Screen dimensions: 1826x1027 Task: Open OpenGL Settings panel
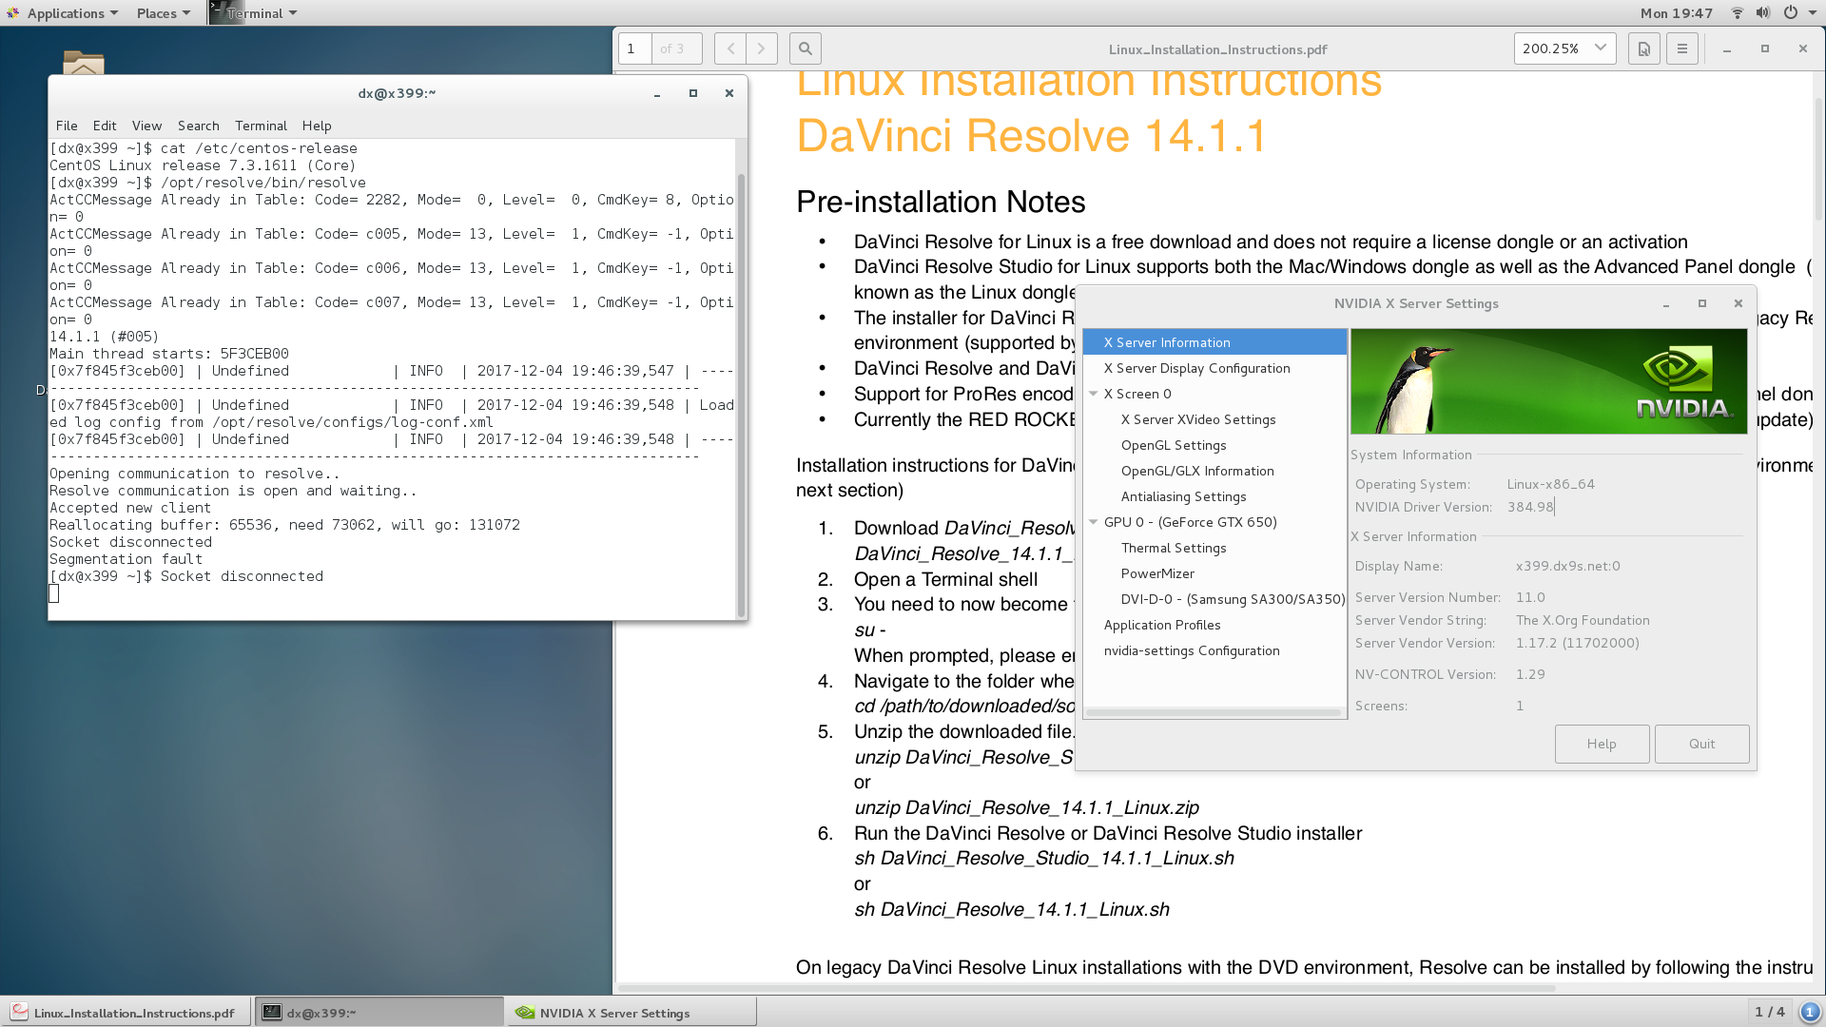pos(1173,444)
